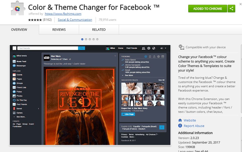Click the Entertainment icon in Trending
Screen dimensions: 242x152
(x=163, y=56)
